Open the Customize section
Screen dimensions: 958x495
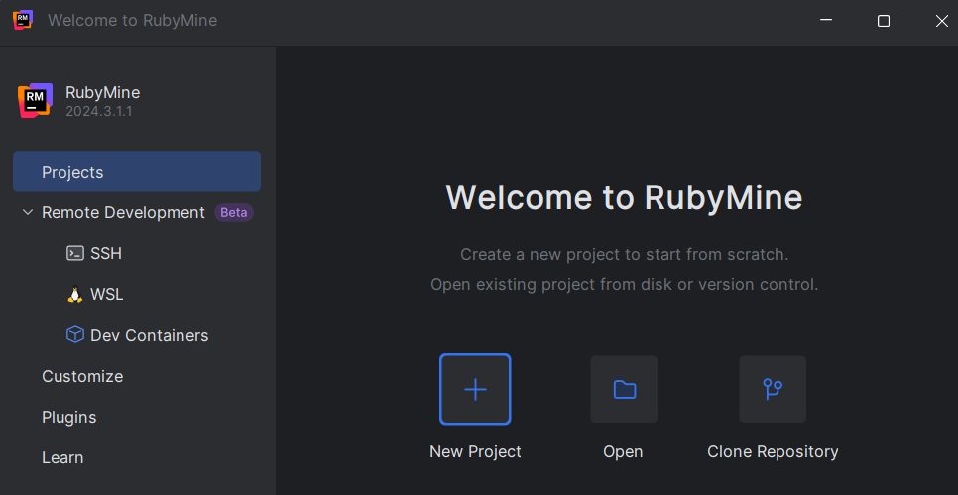pos(82,376)
